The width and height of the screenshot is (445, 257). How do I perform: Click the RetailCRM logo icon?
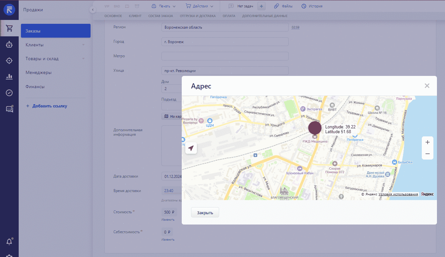[9, 10]
